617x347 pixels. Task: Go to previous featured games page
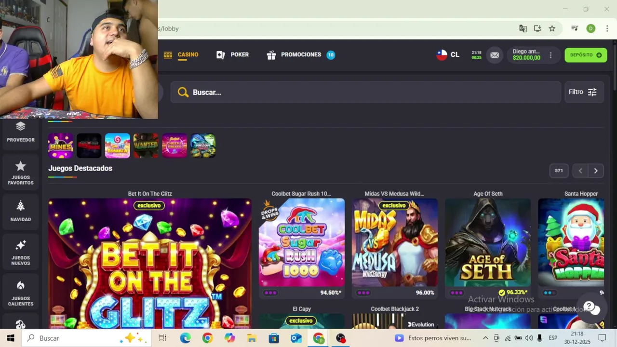(x=580, y=171)
